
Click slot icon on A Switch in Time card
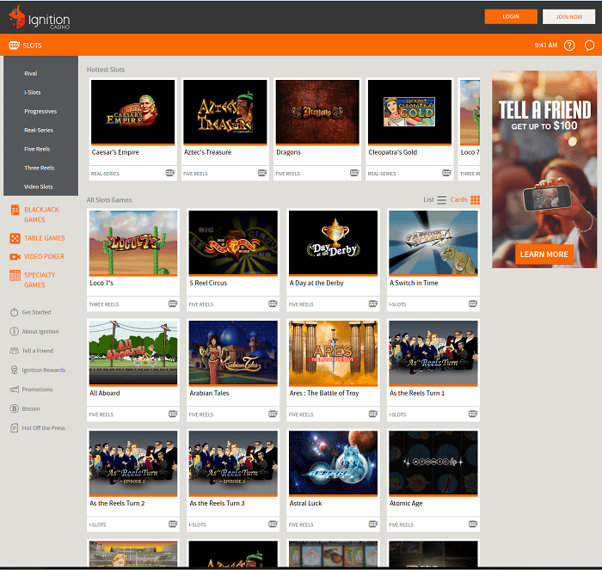pyautogui.click(x=473, y=304)
